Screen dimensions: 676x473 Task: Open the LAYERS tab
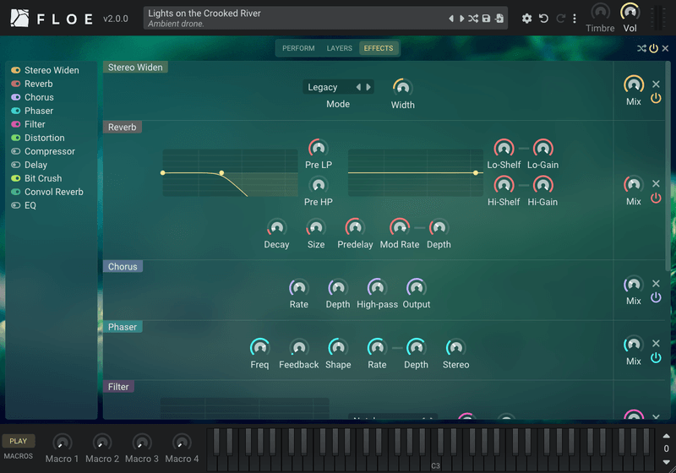coord(340,48)
